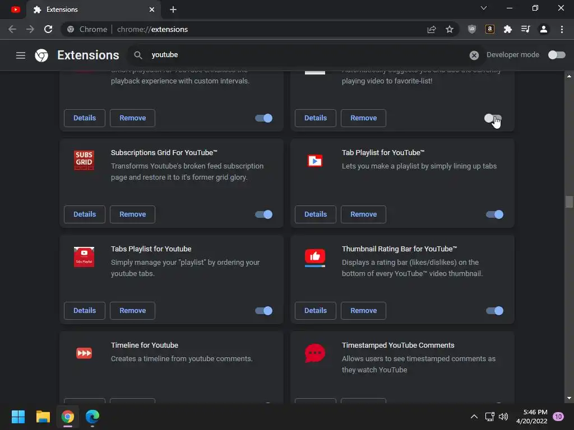Remove the smart playback extension

point(132,118)
